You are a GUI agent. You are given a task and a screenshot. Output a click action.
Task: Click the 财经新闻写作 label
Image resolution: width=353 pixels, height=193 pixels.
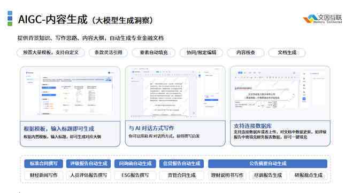[x=43, y=175]
